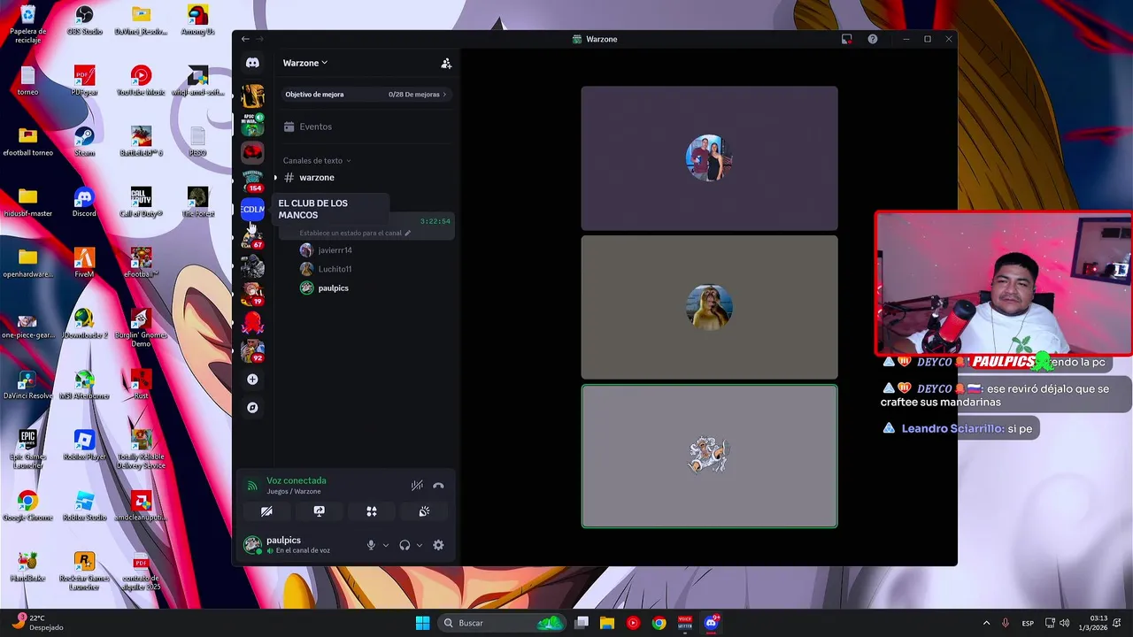Image resolution: width=1133 pixels, height=637 pixels.
Task: Open Discord direct messages home icon
Action: click(252, 63)
